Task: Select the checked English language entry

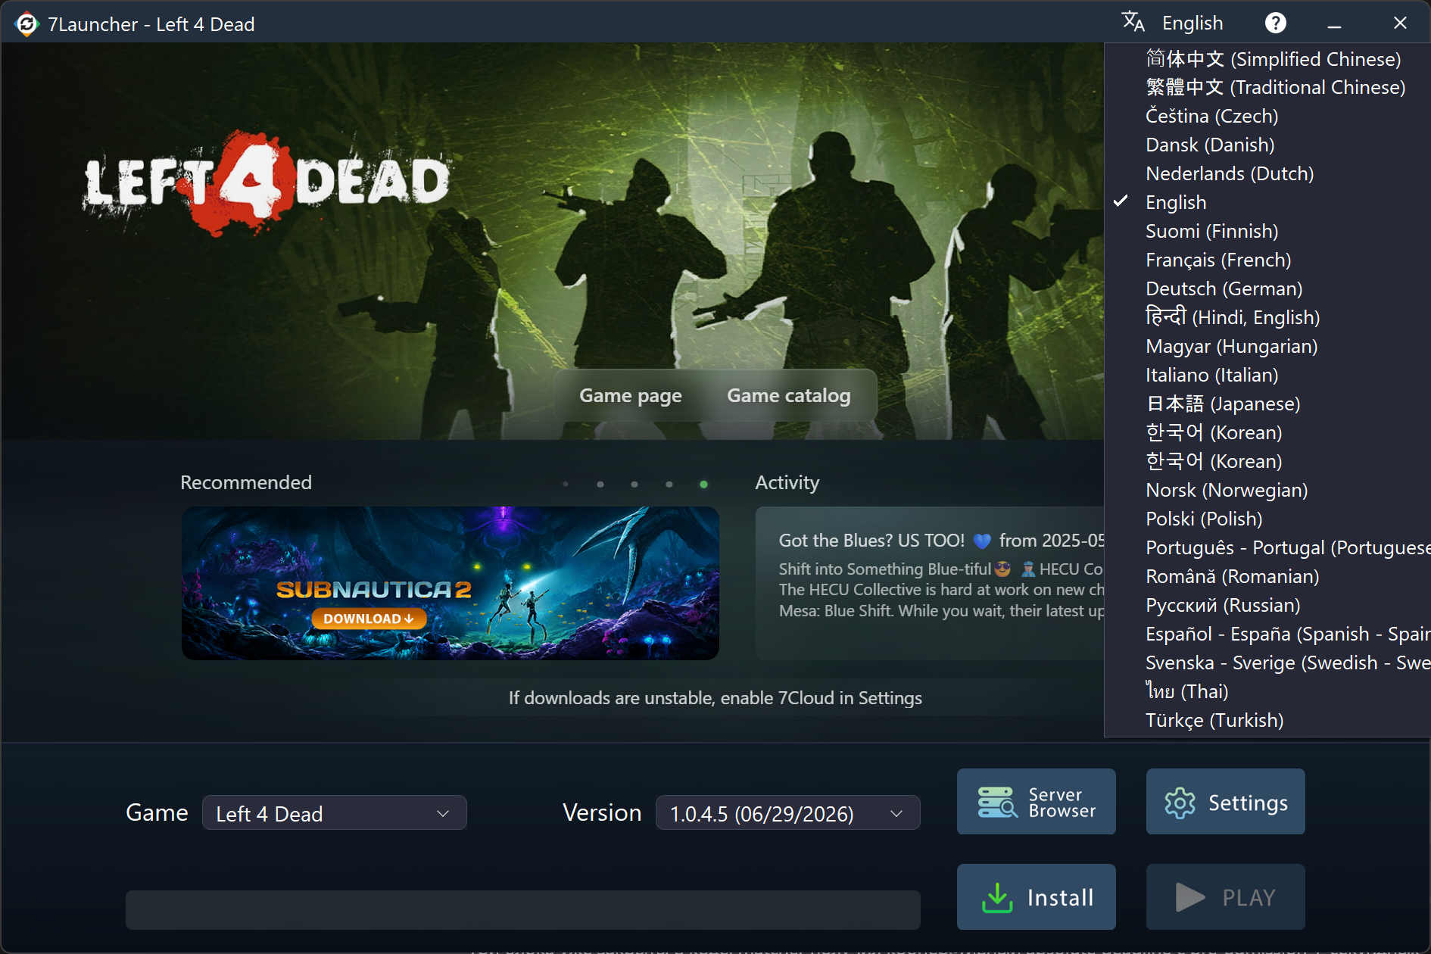Action: (1268, 203)
